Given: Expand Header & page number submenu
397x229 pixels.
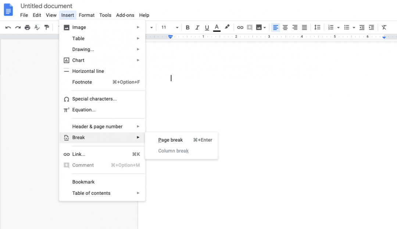Looking at the screenshot, I should click(102, 126).
